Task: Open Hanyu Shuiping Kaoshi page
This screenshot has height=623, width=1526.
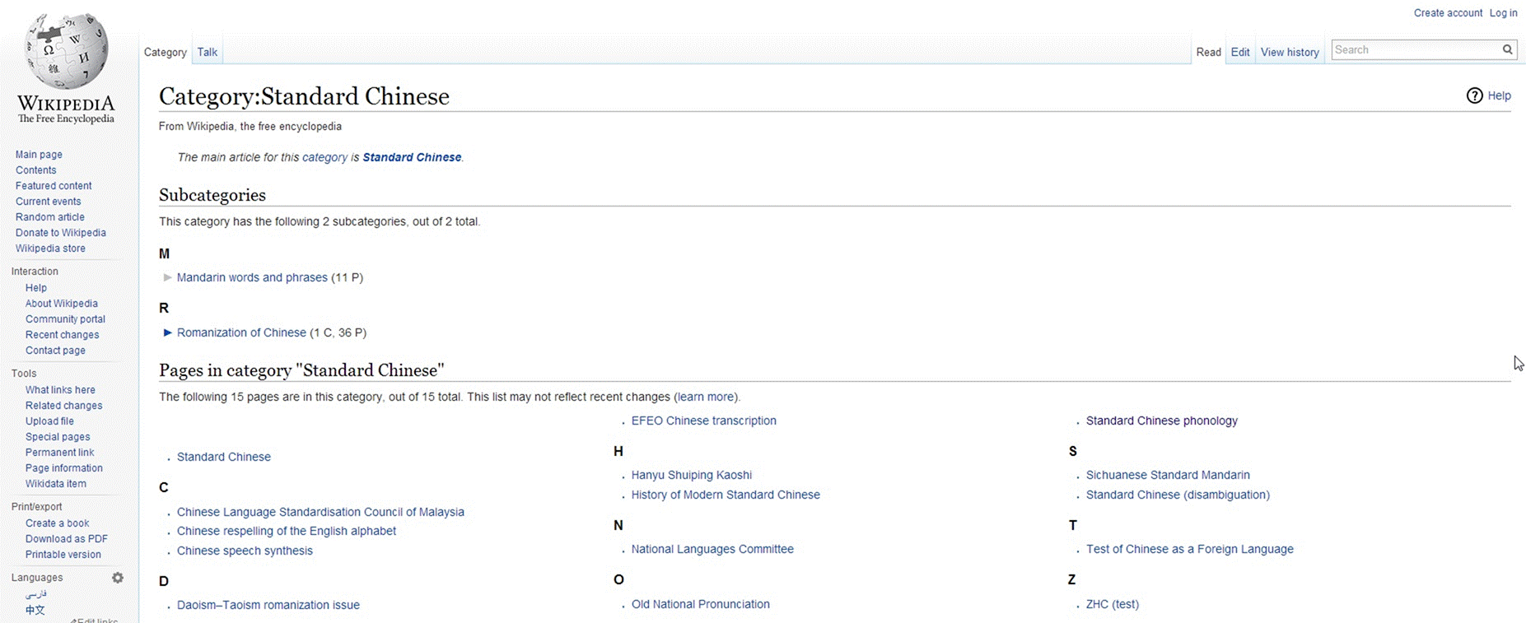Action: (692, 475)
